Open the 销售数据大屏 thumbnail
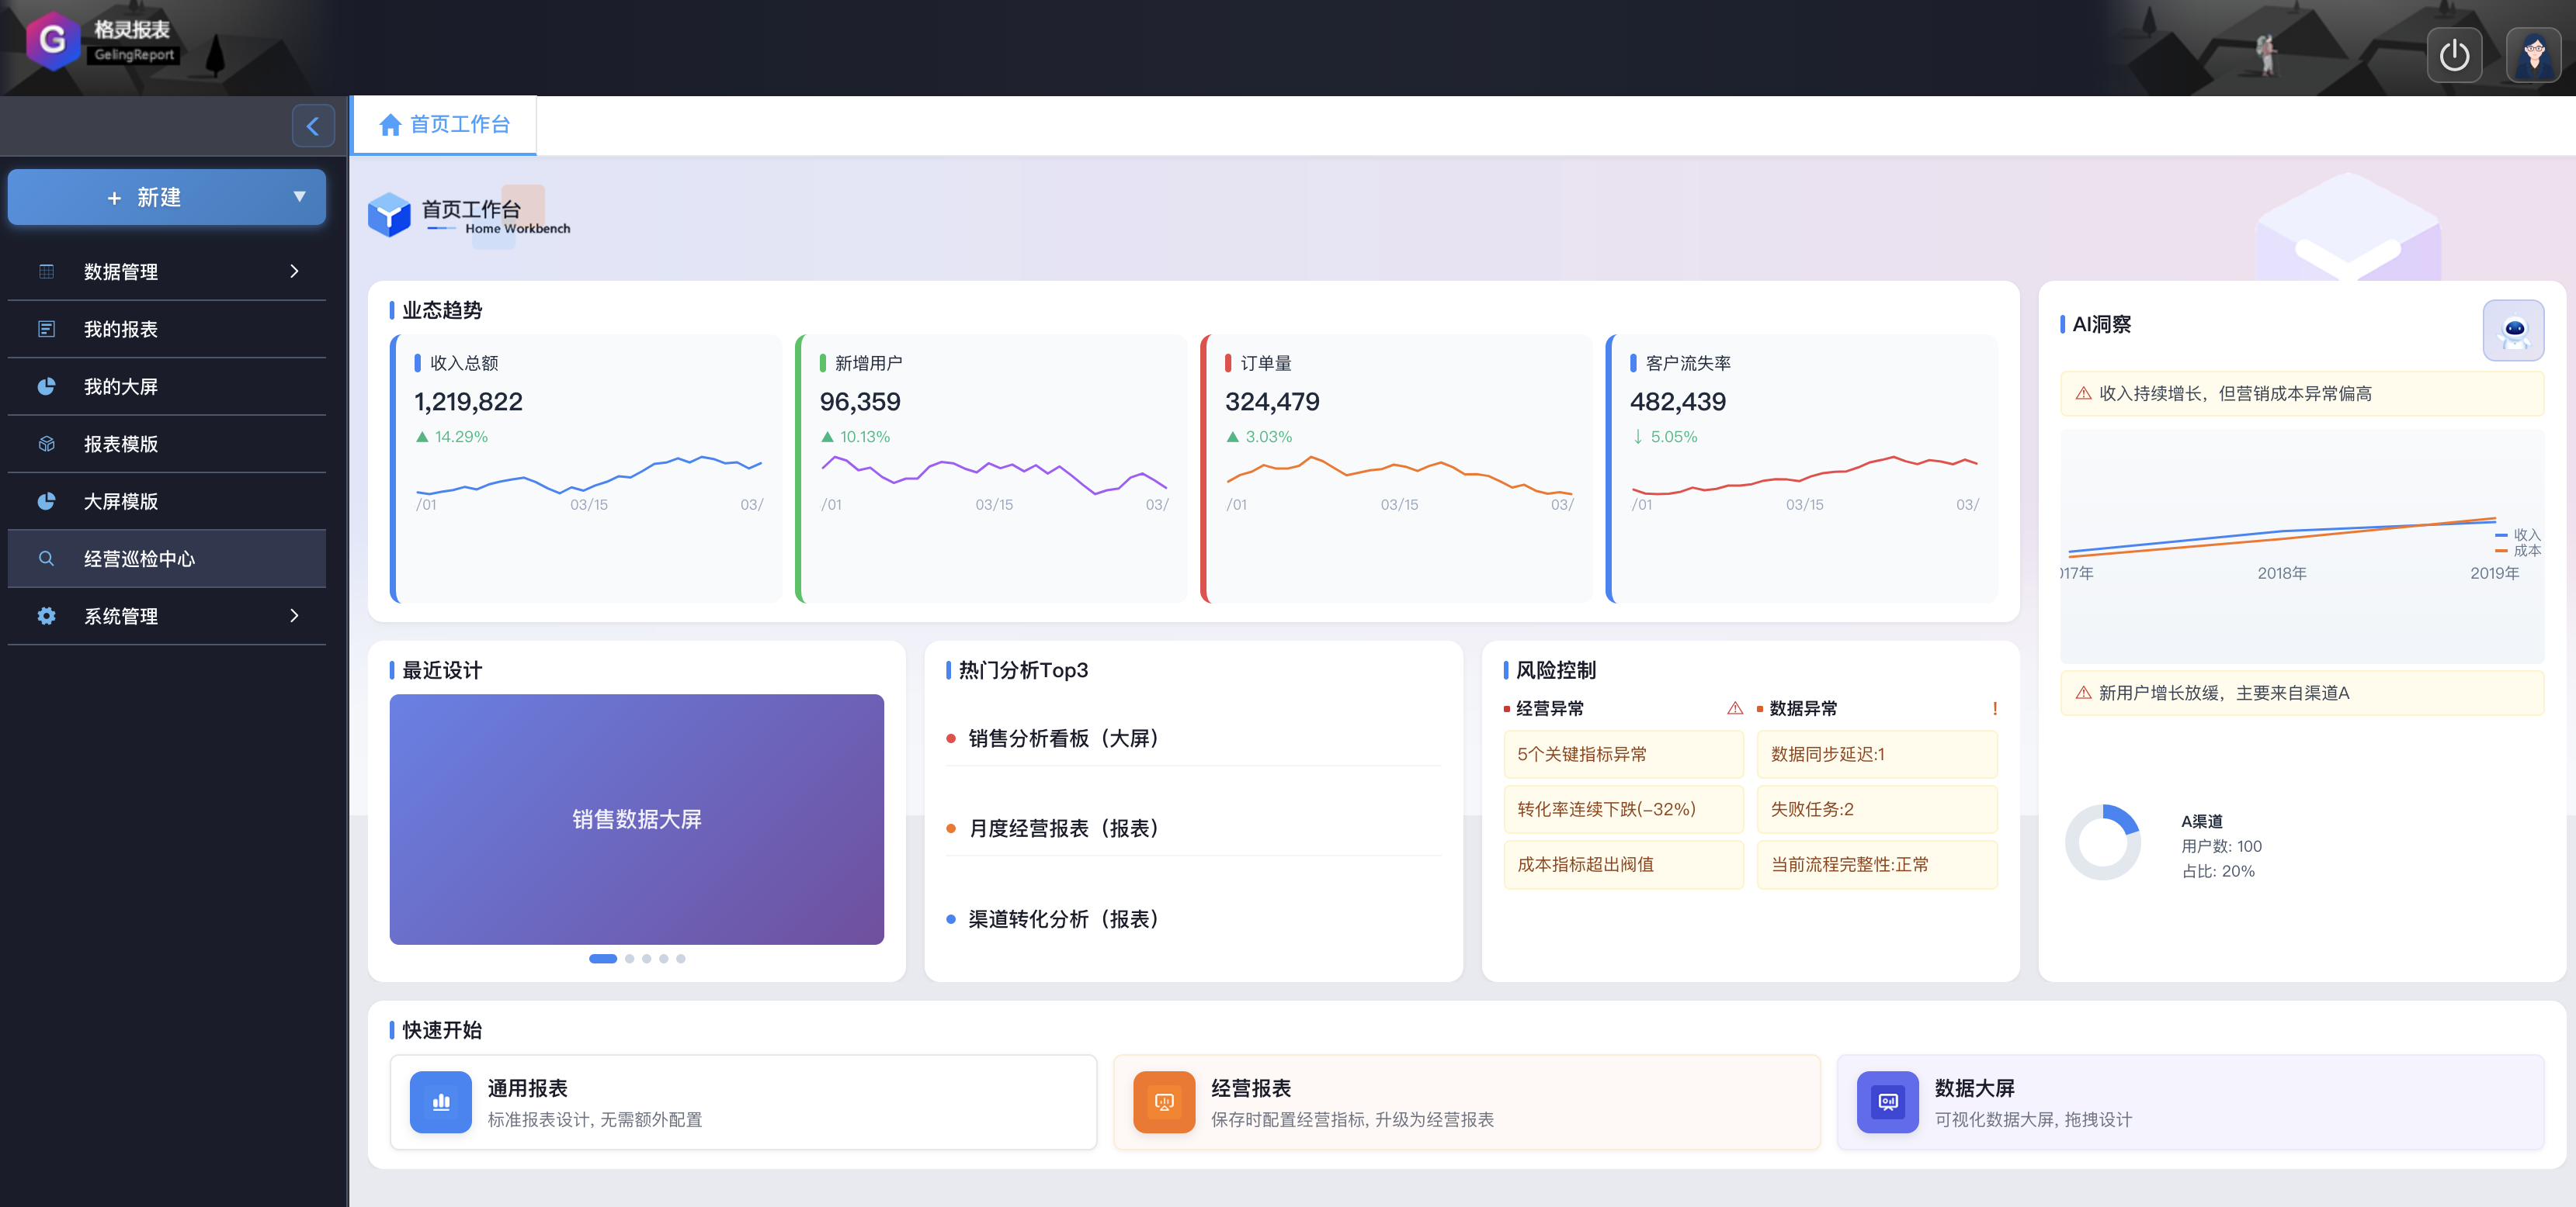The width and height of the screenshot is (2576, 1207). click(636, 819)
